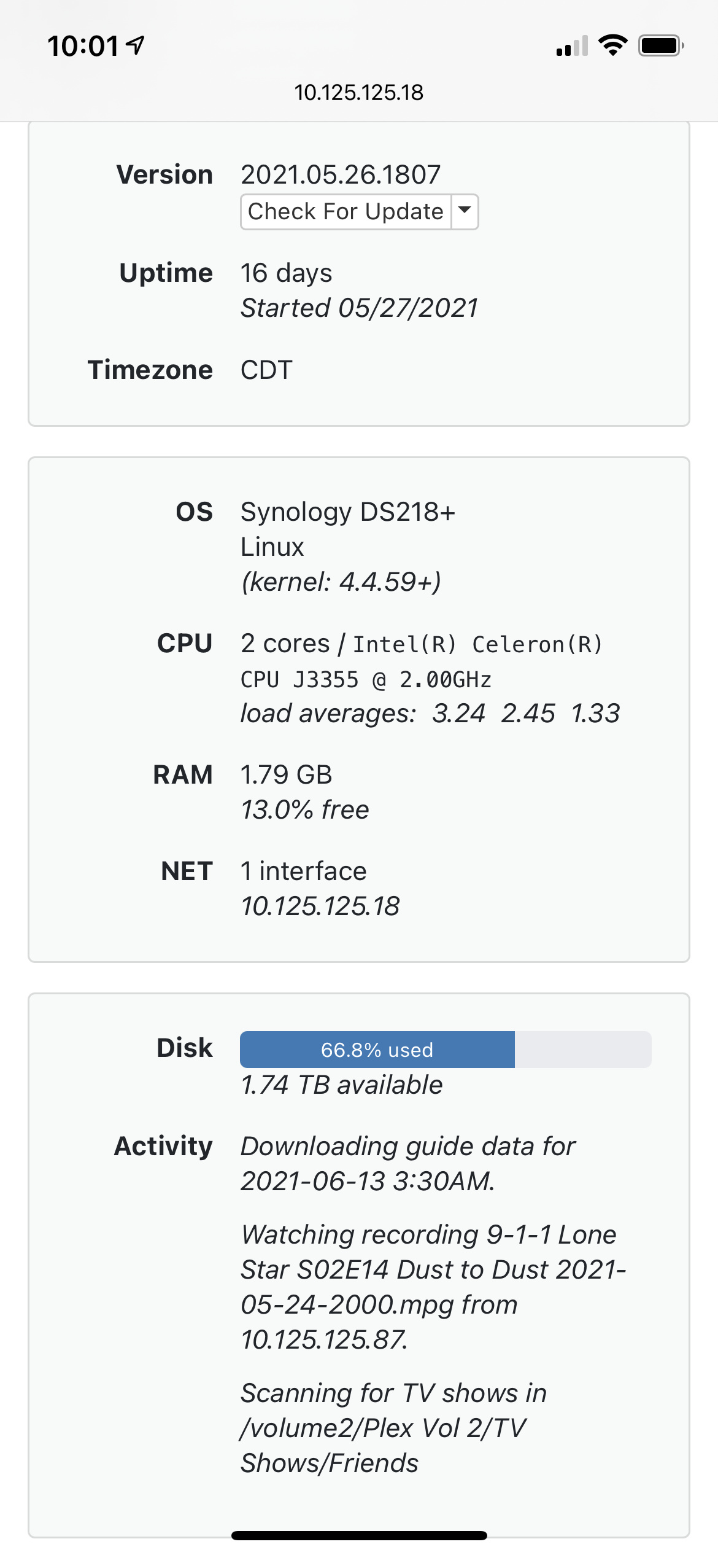The width and height of the screenshot is (718, 1555).
Task: Tap the CDT timezone value
Action: tap(266, 370)
